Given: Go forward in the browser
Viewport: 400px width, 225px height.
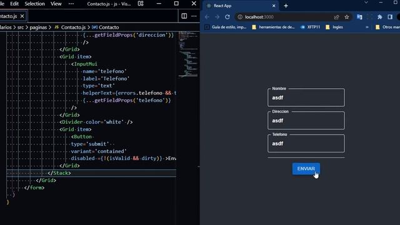Looking at the screenshot, I should 217,17.
